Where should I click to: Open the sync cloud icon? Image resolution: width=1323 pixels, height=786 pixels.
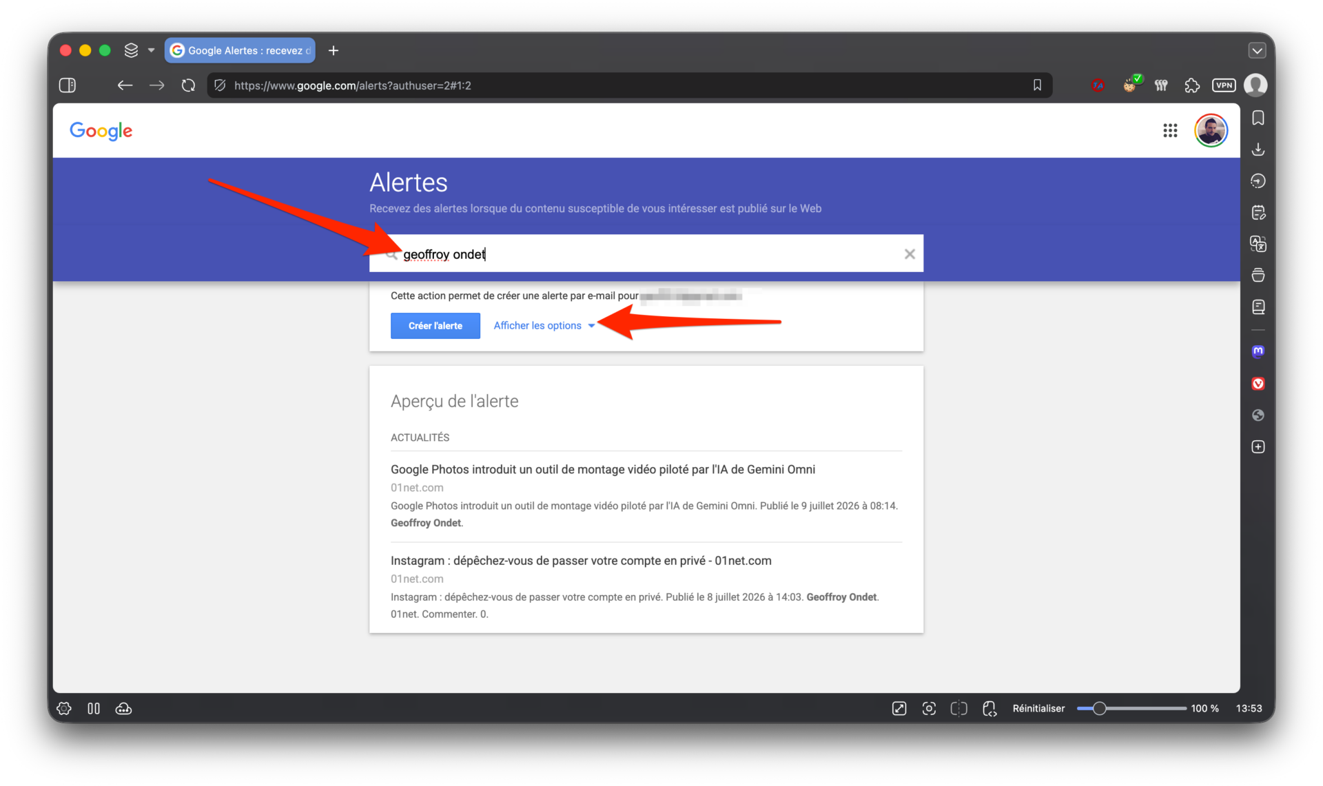(123, 708)
